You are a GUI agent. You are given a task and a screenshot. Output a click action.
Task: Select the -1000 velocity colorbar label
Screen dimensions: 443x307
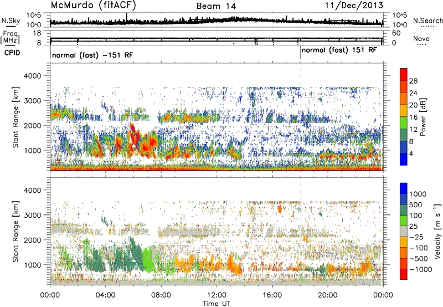pyautogui.click(x=420, y=269)
